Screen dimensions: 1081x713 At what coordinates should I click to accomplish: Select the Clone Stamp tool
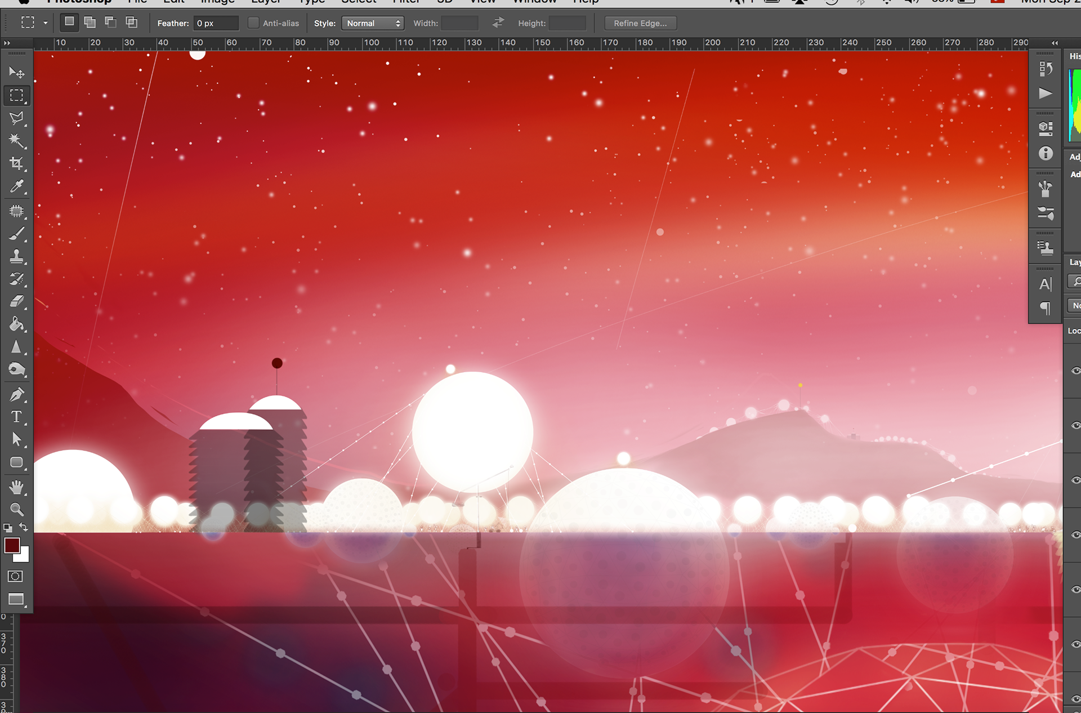pyautogui.click(x=16, y=256)
